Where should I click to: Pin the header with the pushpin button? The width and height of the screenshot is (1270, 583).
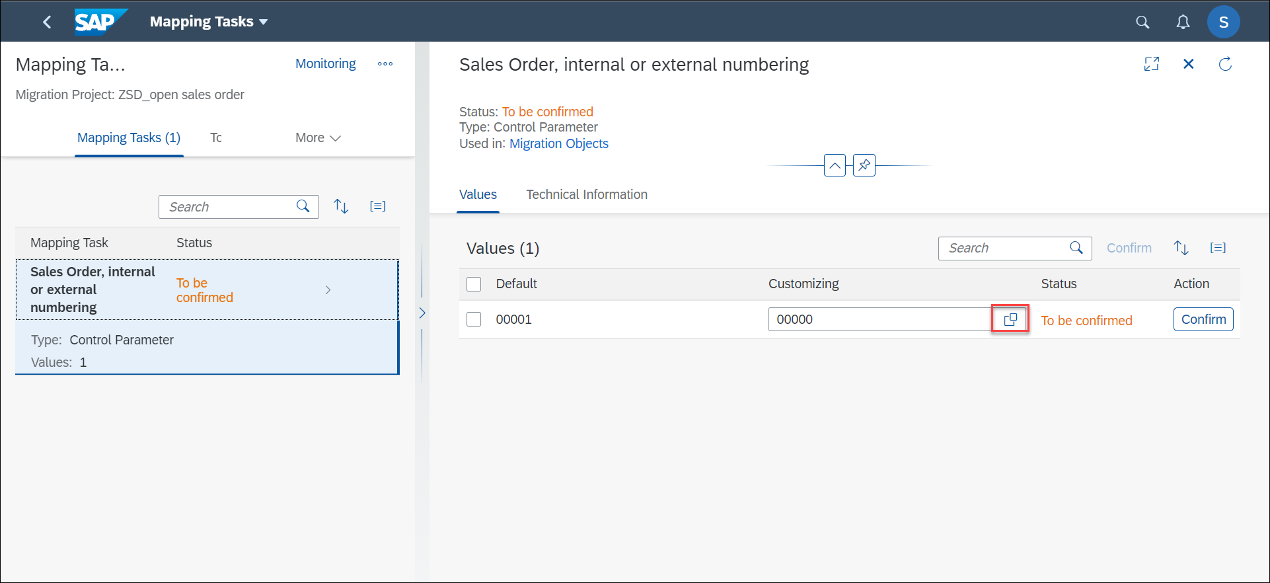tap(864, 165)
